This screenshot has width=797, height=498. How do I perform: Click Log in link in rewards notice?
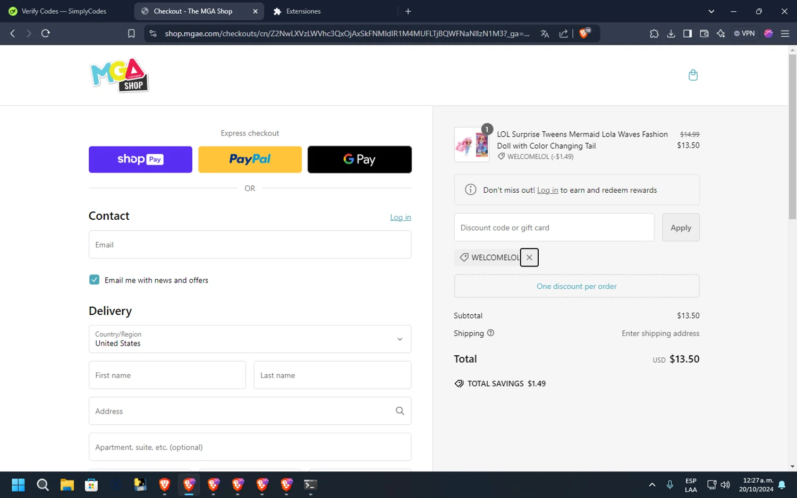547,190
